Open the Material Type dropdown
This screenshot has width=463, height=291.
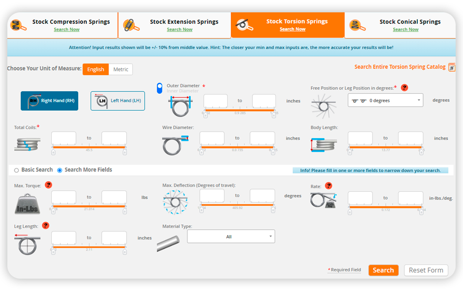pos(231,236)
